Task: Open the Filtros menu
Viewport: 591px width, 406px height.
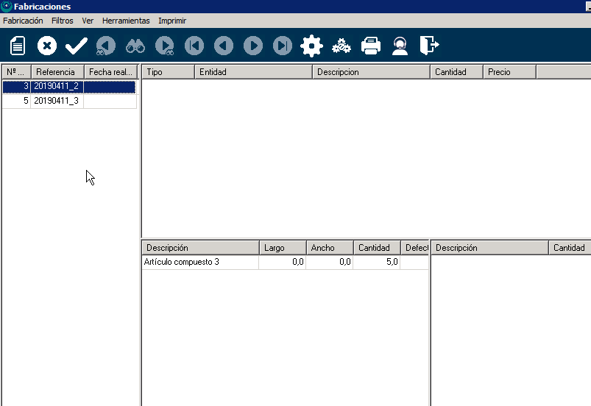Action: click(x=63, y=21)
